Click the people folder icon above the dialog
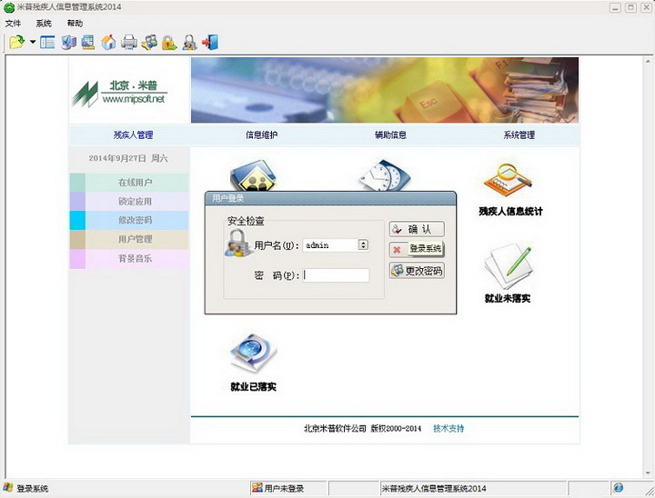The image size is (655, 498). pyautogui.click(x=253, y=175)
